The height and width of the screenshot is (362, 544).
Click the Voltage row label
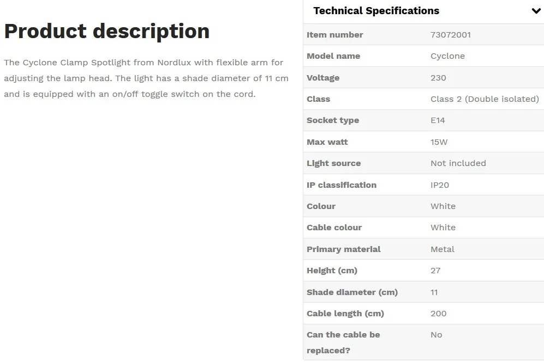(x=323, y=78)
